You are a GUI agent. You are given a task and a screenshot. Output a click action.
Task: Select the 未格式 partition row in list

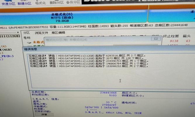tap(38, 42)
